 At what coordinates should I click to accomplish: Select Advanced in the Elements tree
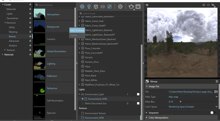(14, 41)
